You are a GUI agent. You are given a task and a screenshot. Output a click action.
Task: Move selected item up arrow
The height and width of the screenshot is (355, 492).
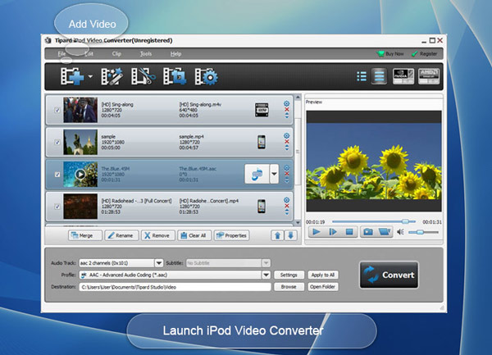[277, 235]
